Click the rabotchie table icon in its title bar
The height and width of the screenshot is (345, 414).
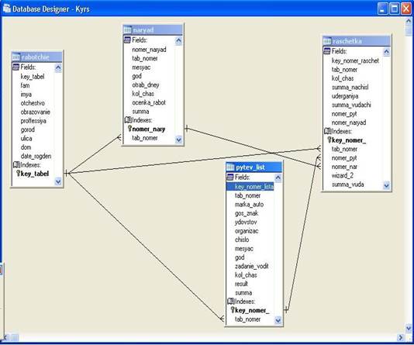pyautogui.click(x=16, y=57)
